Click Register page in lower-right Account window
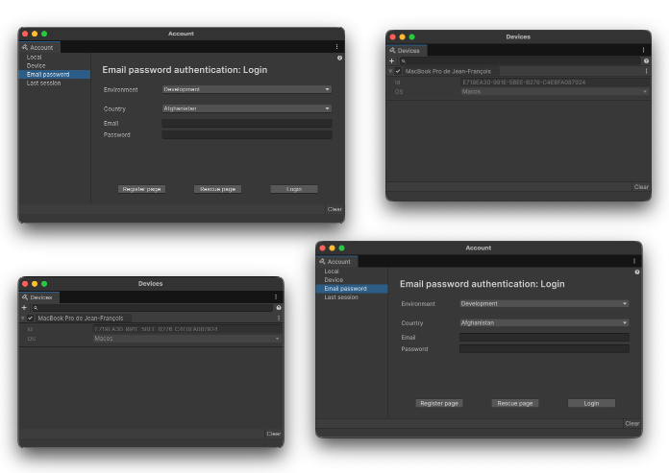This screenshot has width=669, height=473. [439, 403]
